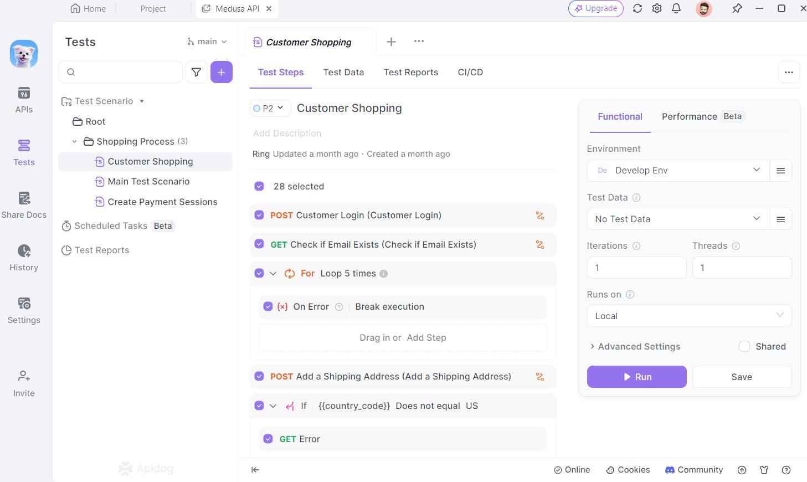Save the test configuration
Image resolution: width=807 pixels, height=482 pixels.
[x=742, y=377]
